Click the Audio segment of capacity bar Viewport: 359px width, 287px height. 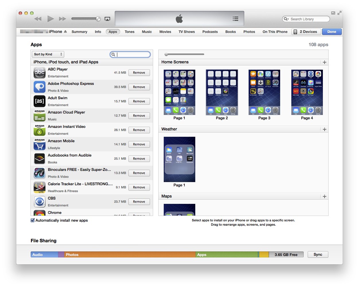pyautogui.click(x=44, y=255)
